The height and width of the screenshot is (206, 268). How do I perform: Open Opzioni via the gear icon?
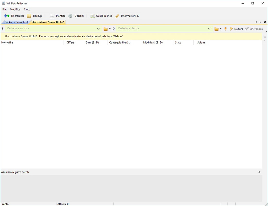[70, 16]
